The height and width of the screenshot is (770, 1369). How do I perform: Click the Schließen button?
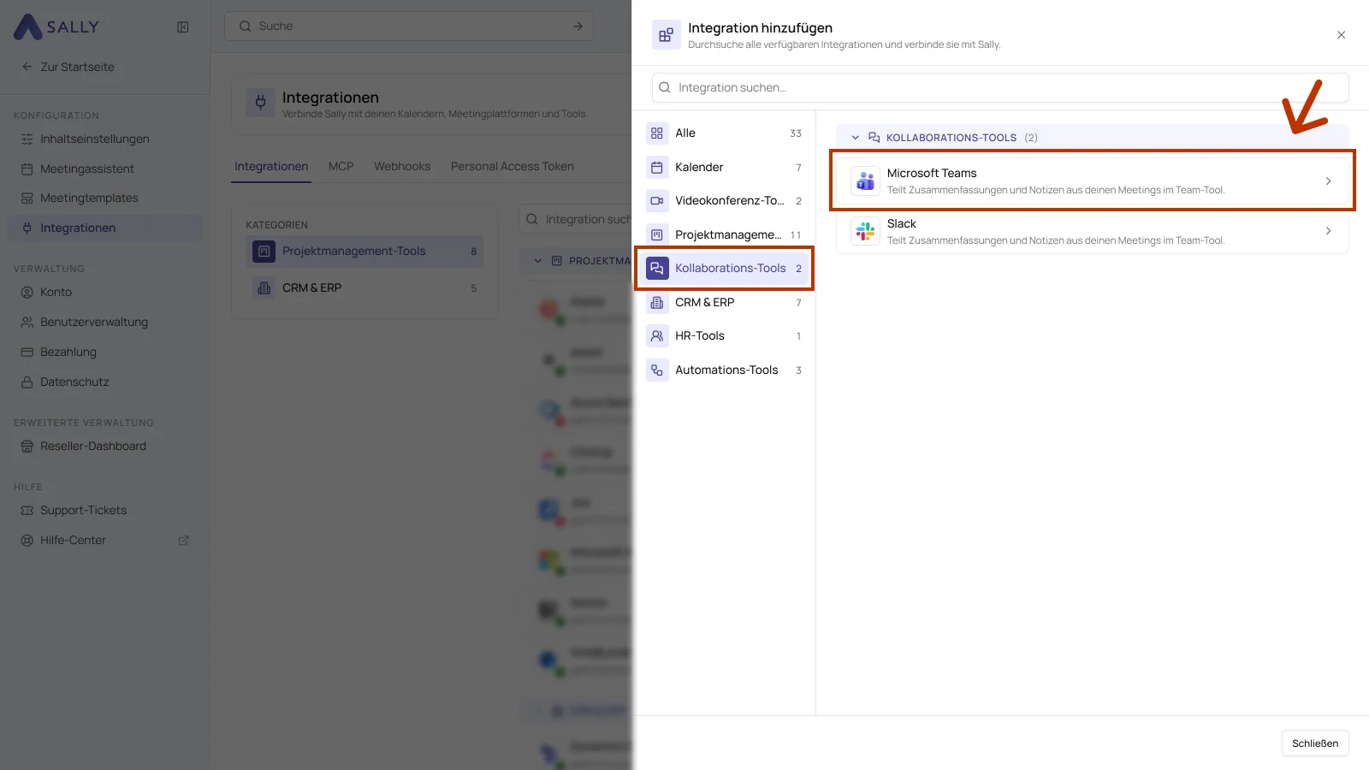(1315, 743)
